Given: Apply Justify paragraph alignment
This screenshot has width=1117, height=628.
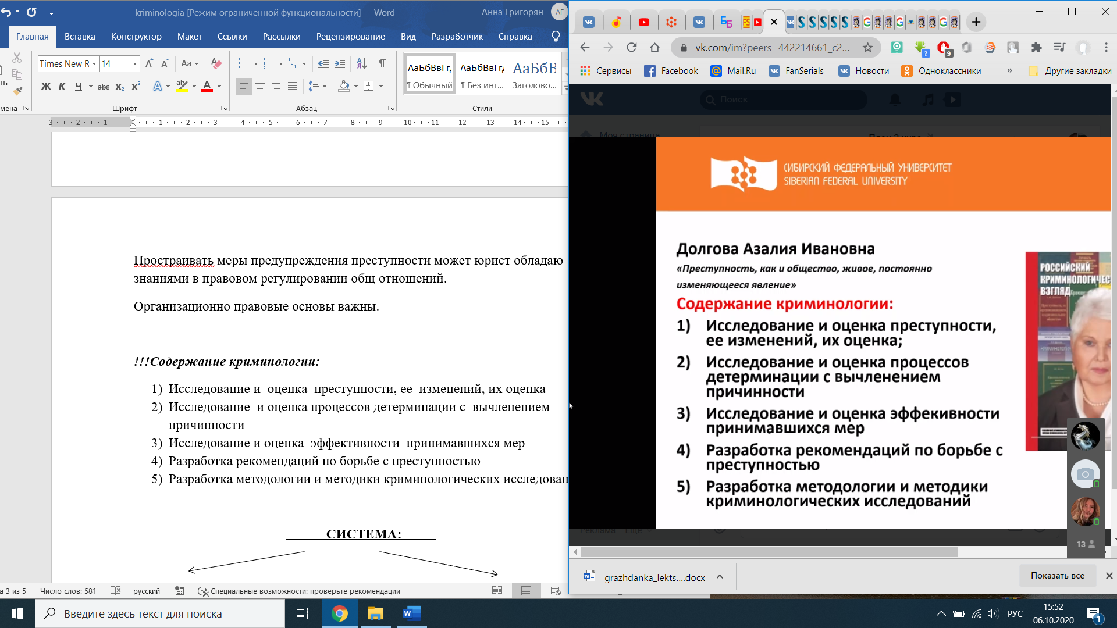Looking at the screenshot, I should pyautogui.click(x=293, y=86).
